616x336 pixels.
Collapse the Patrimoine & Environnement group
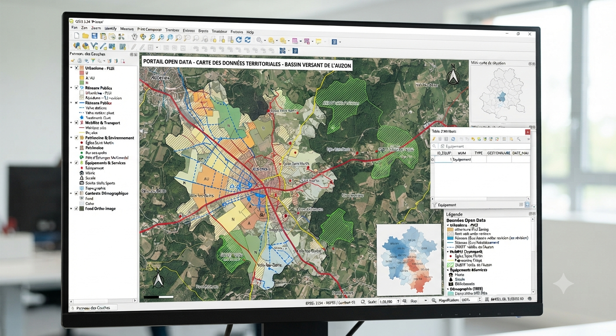coord(71,137)
